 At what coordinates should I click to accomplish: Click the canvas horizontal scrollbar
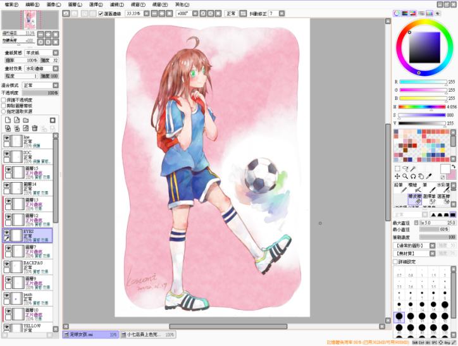(x=228, y=326)
